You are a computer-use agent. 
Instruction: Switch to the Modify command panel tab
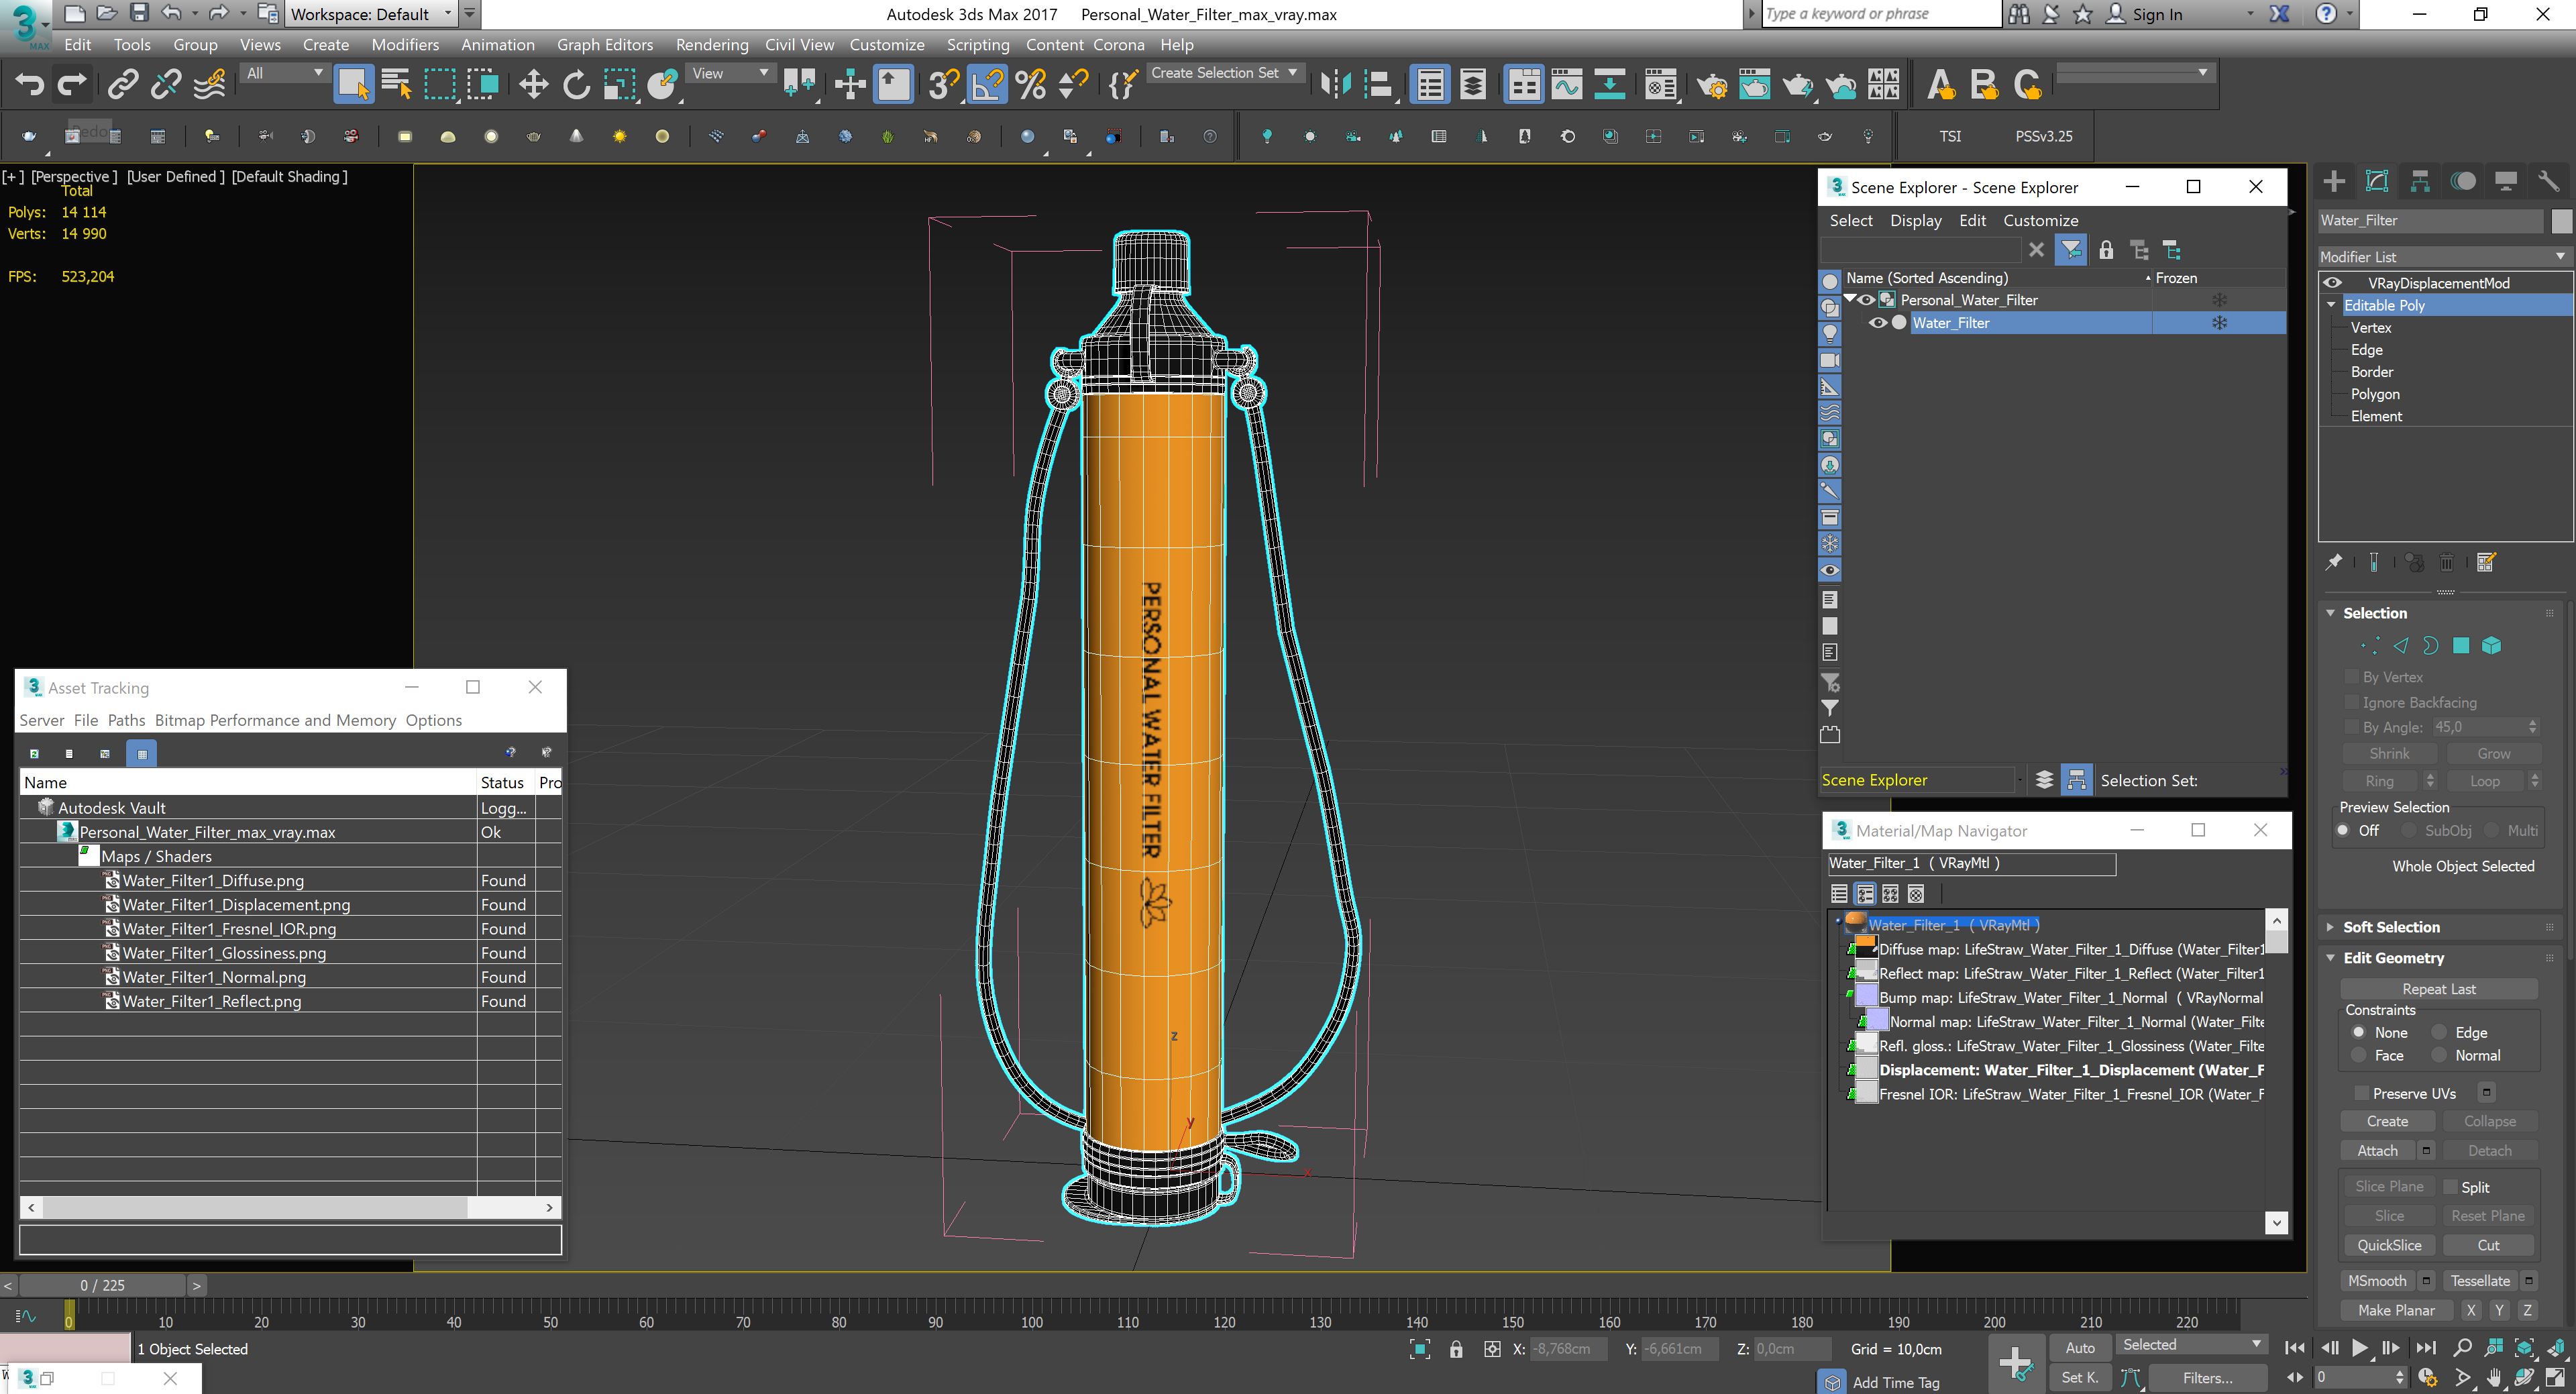tap(2377, 181)
